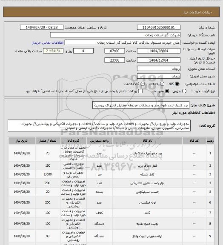Click the general description field برد کنترل تردد

coord(141,105)
